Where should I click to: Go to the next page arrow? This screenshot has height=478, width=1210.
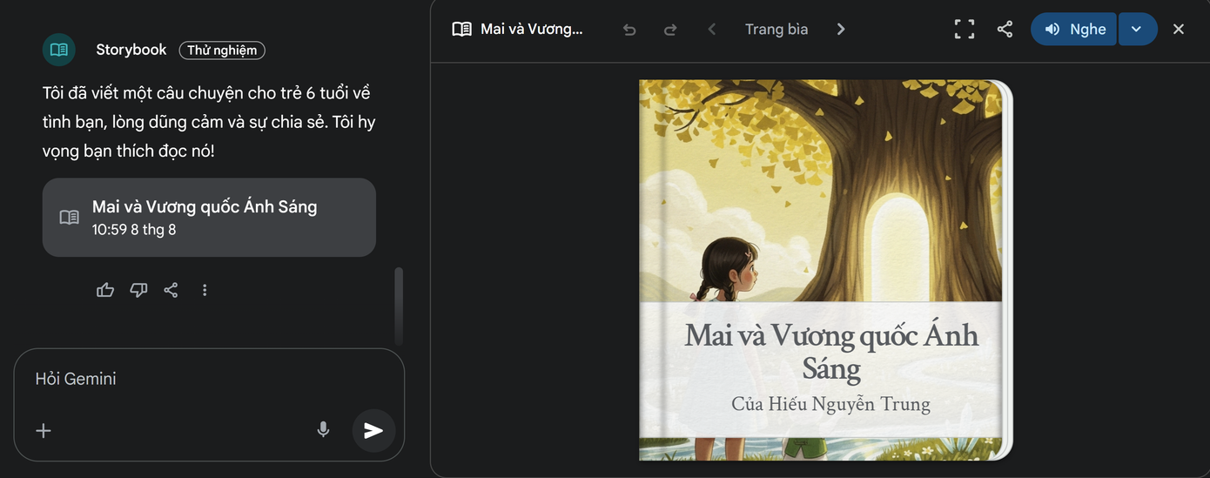(841, 30)
